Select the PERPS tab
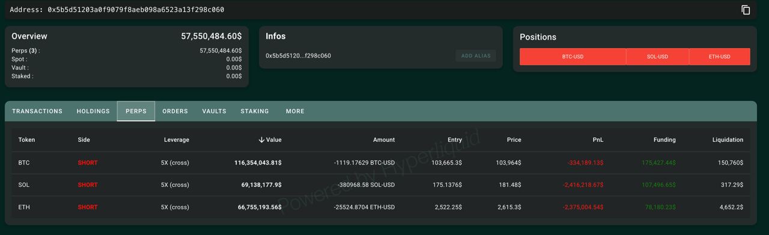This screenshot has height=235, width=769. point(136,111)
